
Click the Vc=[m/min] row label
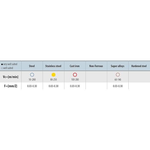point(10,77)
